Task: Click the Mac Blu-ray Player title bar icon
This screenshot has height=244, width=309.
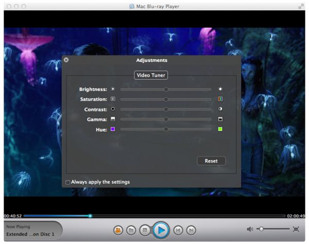Action: coord(132,6)
